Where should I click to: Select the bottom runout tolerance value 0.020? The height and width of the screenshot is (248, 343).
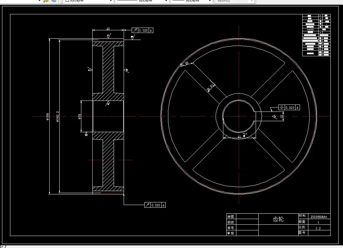point(156,205)
